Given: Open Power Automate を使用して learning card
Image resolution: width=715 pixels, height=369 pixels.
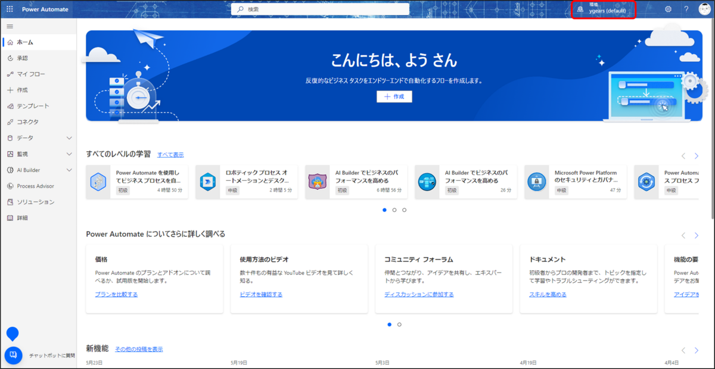Looking at the screenshot, I should [x=136, y=182].
